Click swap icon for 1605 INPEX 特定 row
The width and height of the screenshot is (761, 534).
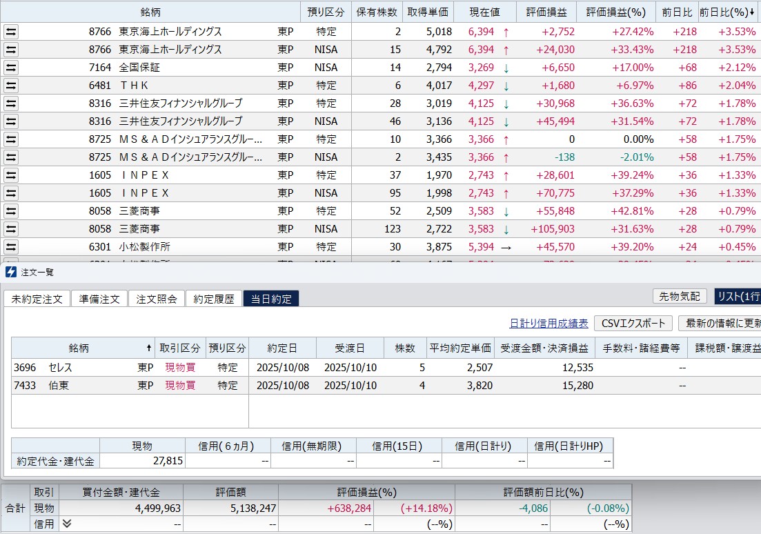coord(10,176)
